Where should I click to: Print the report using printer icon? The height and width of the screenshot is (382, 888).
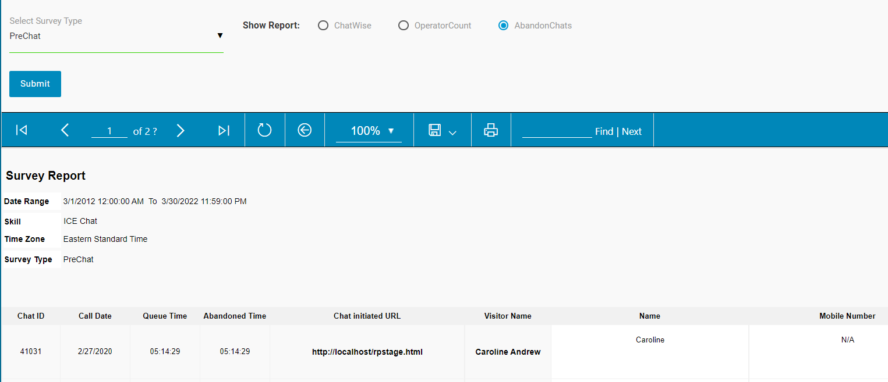[x=491, y=130]
